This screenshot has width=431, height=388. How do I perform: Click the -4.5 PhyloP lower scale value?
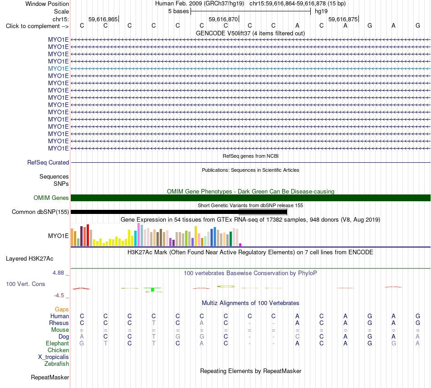pyautogui.click(x=59, y=296)
